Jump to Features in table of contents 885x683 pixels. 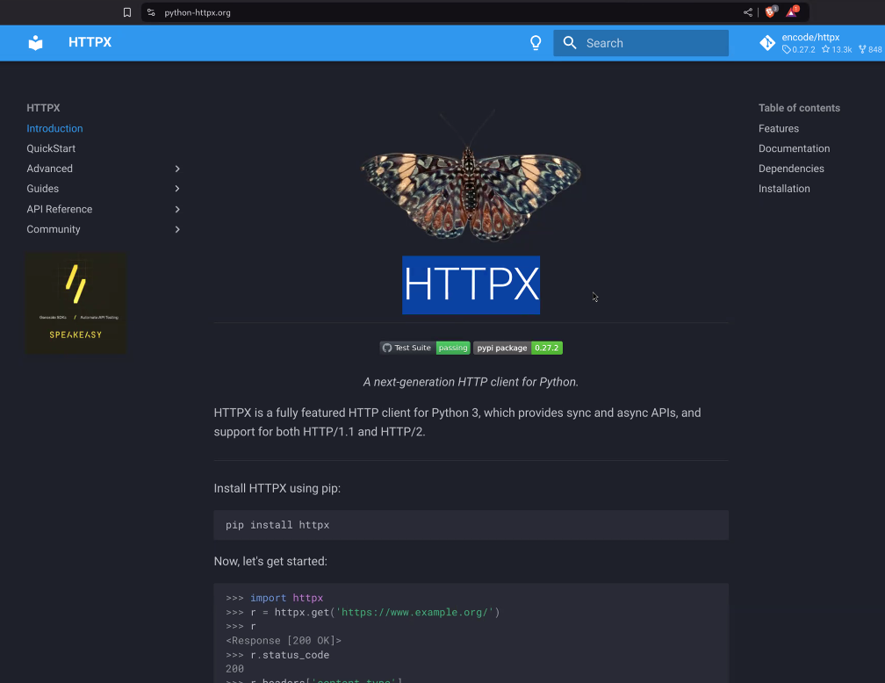click(778, 129)
